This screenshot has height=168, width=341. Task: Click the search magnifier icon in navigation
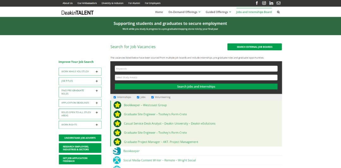[x=278, y=12]
